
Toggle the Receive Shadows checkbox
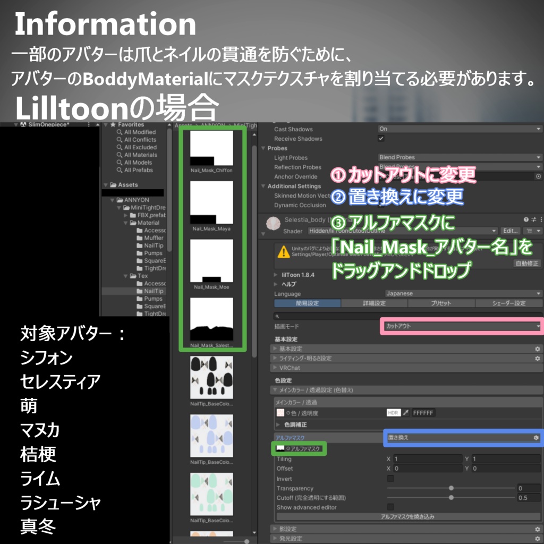[x=381, y=139]
